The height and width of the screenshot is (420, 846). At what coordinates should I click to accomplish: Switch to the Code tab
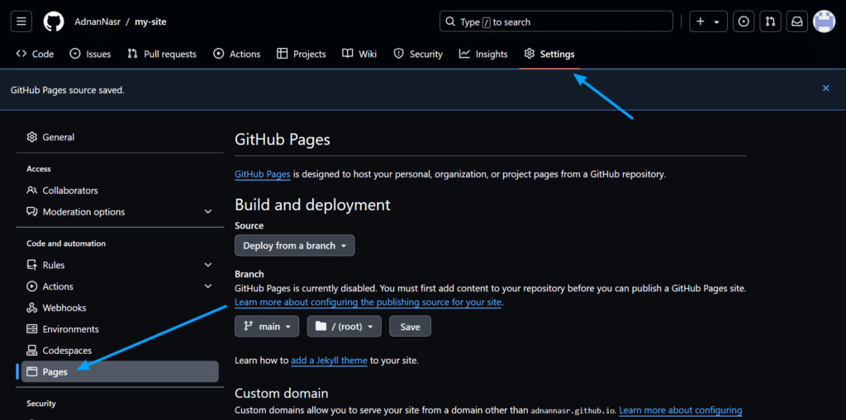(x=35, y=54)
